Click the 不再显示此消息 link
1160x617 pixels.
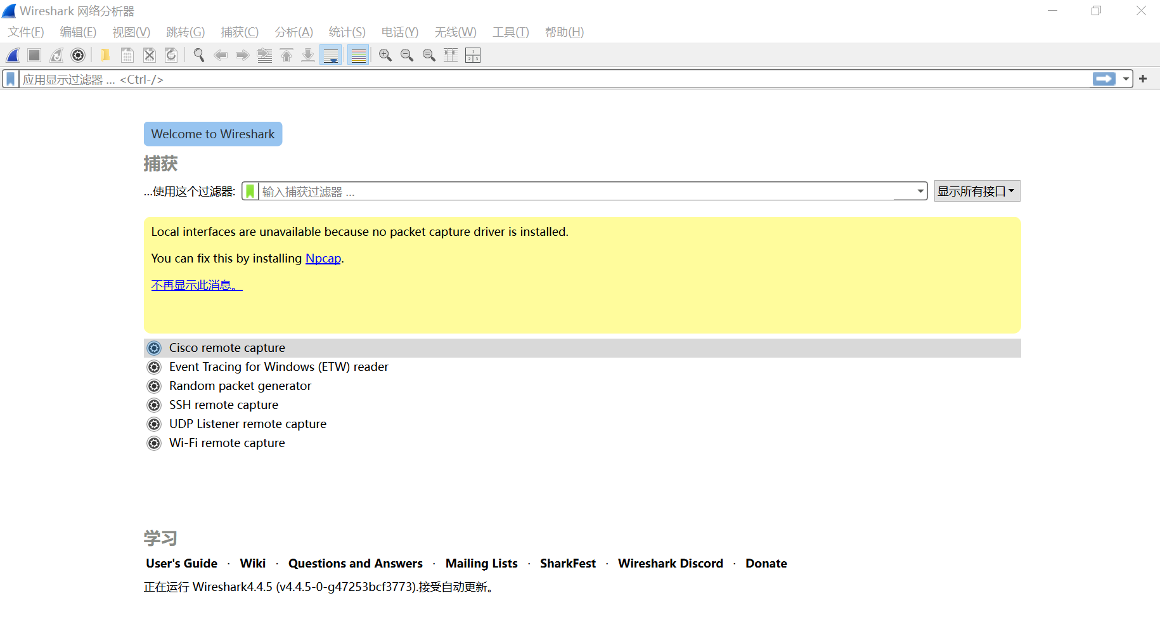pos(197,285)
